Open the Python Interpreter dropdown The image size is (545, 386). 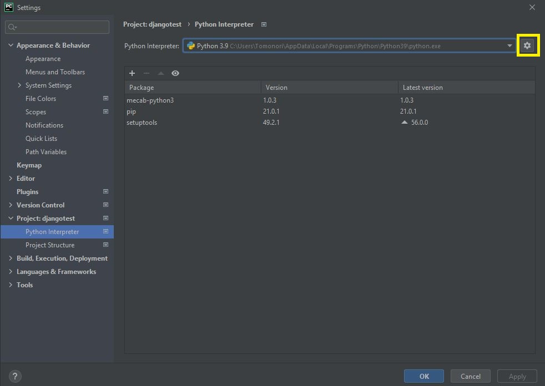(509, 46)
